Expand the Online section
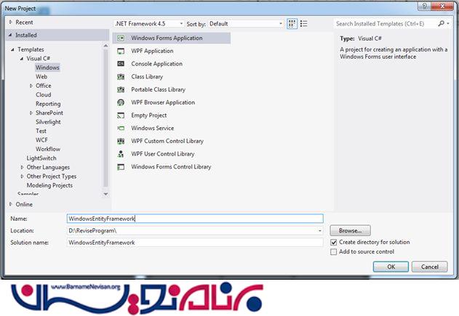 point(11,204)
